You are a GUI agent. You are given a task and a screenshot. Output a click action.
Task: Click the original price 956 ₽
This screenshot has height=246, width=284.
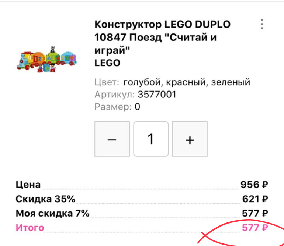(254, 185)
